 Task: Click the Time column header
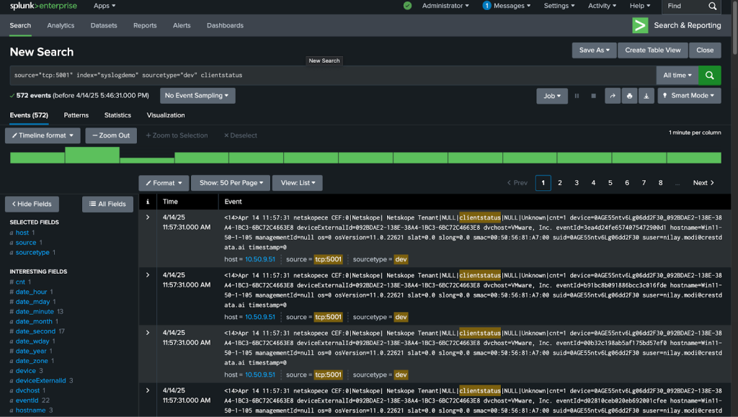click(170, 202)
